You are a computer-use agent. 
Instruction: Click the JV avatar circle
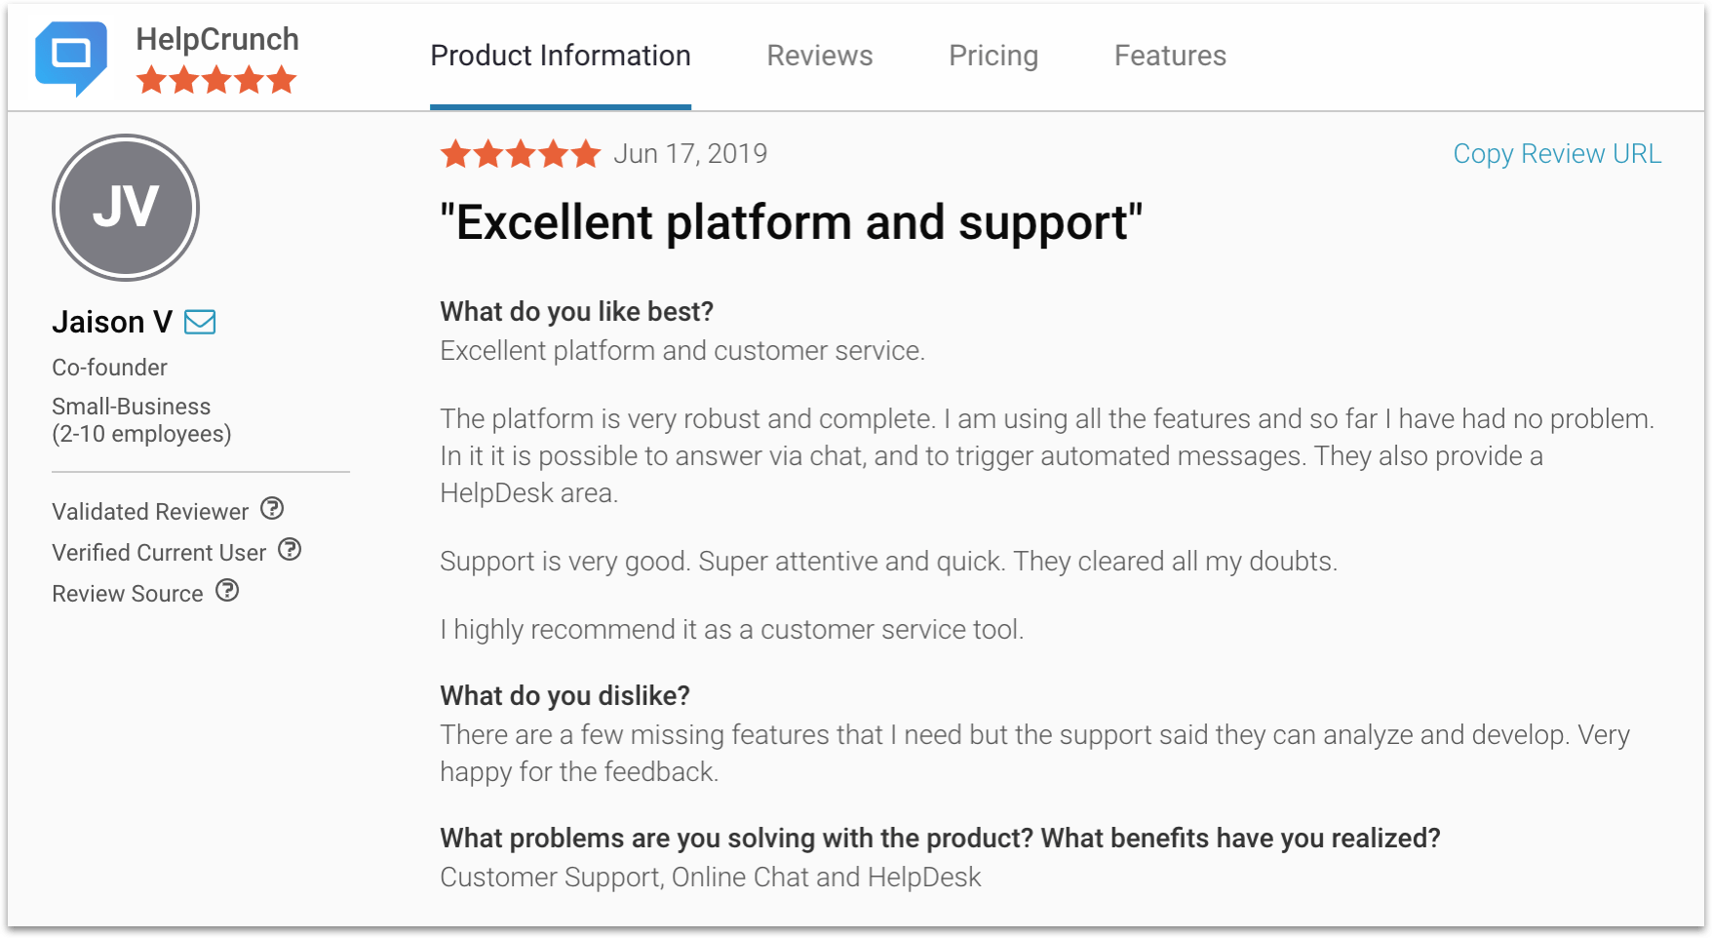click(126, 208)
